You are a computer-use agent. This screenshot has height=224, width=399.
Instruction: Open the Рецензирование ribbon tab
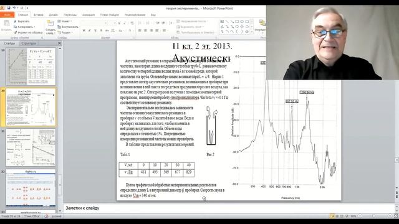pos(135,15)
